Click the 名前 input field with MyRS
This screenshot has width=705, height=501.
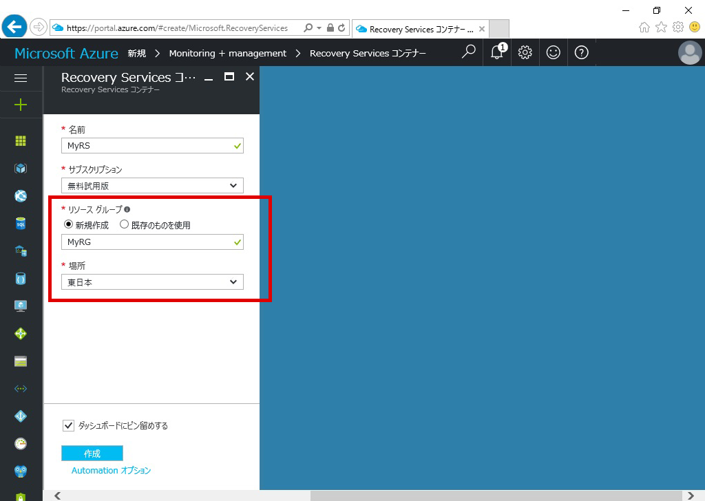pos(152,146)
